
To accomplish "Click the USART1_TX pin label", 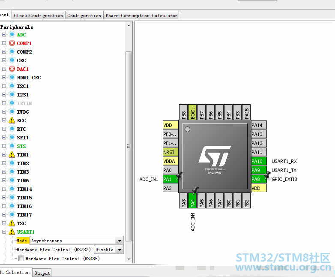I will pyautogui.click(x=284, y=170).
